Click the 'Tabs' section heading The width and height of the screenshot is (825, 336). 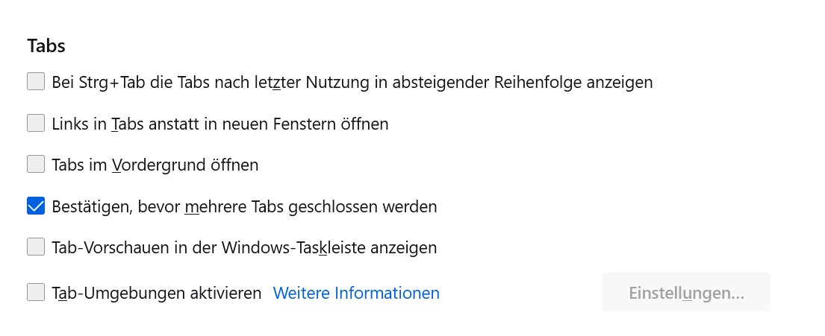[x=46, y=45]
